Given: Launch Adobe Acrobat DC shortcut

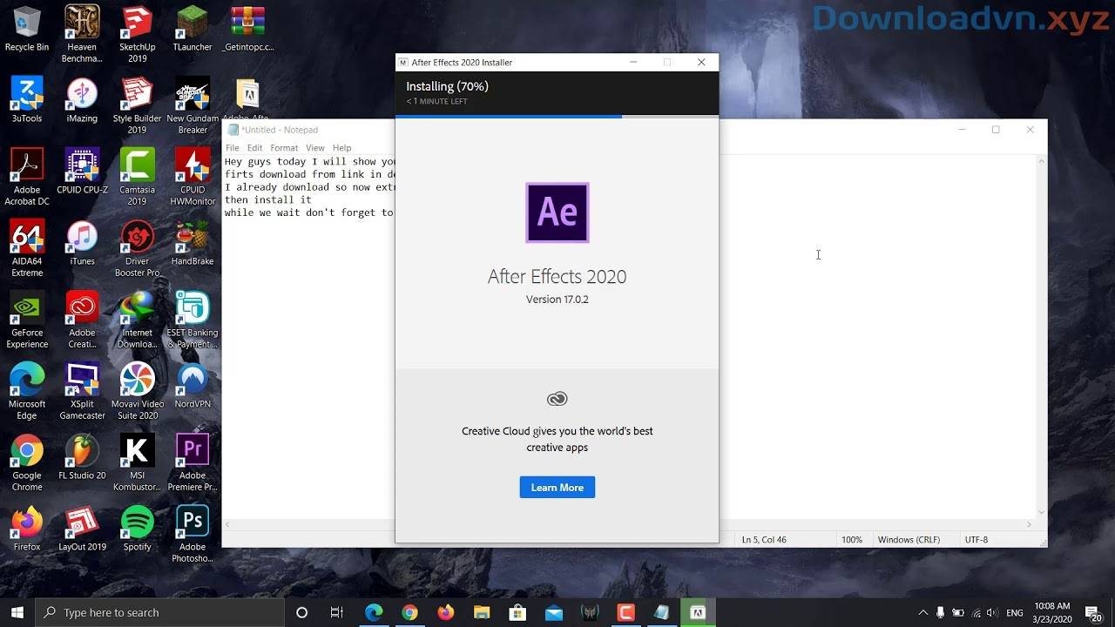Looking at the screenshot, I should point(27,178).
